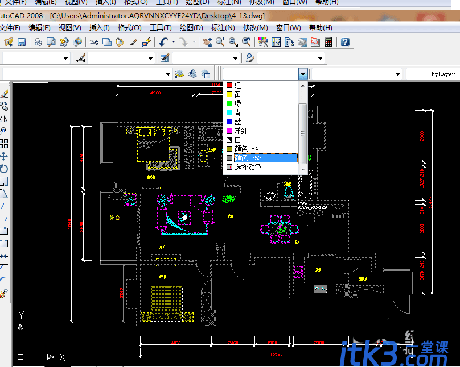Open the QuickCalc calculator icon
The width and height of the screenshot is (460, 367).
pos(328,42)
